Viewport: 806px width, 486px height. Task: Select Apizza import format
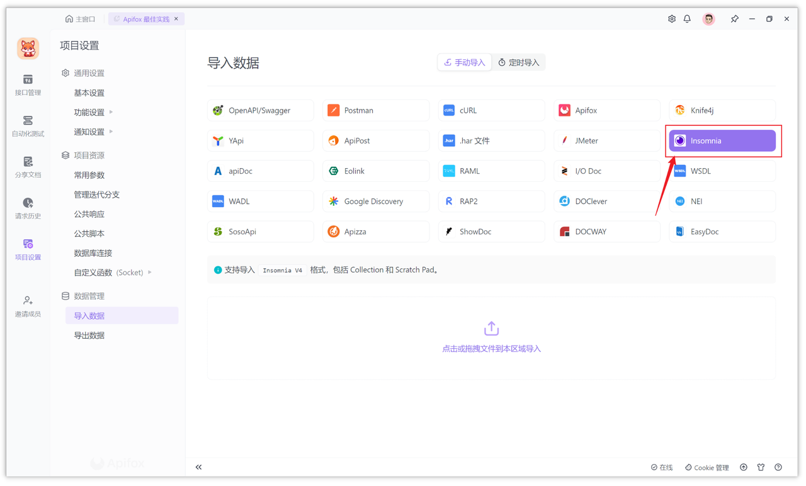376,231
